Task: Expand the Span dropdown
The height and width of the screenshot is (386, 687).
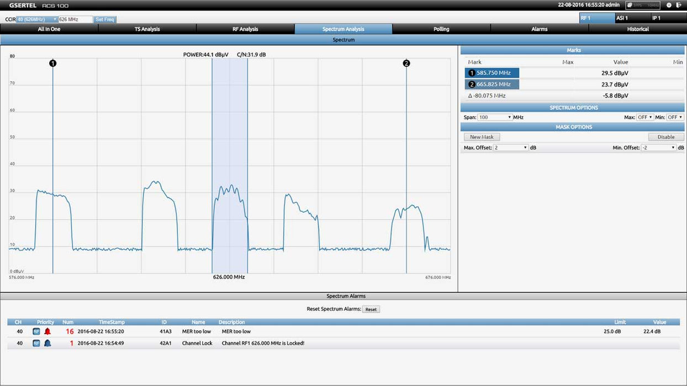Action: [x=494, y=117]
